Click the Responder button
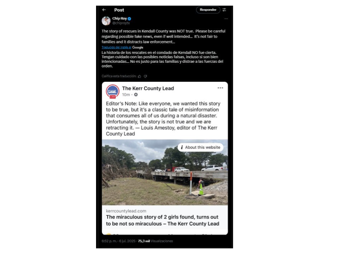 [x=208, y=10]
